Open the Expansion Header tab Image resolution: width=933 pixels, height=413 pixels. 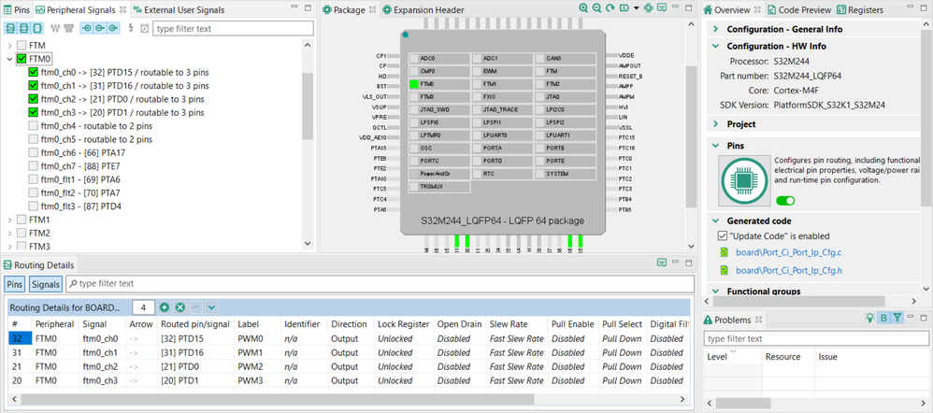423,9
